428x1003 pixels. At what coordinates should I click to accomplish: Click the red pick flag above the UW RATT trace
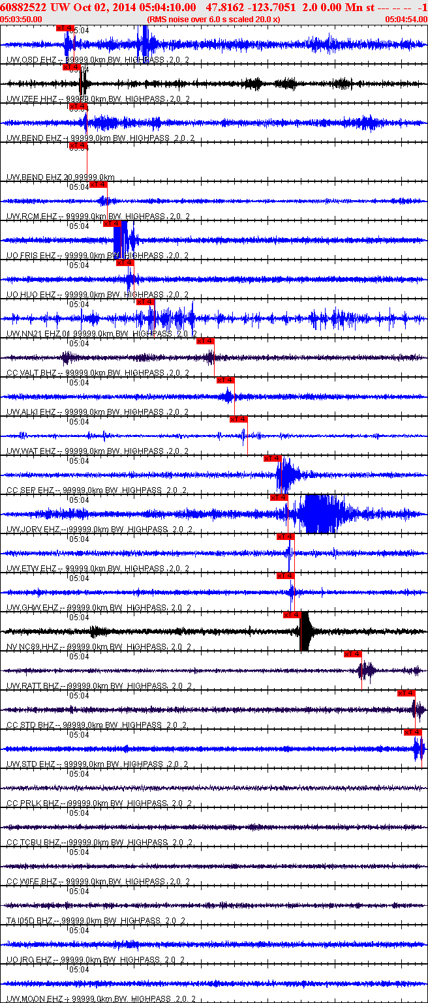click(x=353, y=654)
